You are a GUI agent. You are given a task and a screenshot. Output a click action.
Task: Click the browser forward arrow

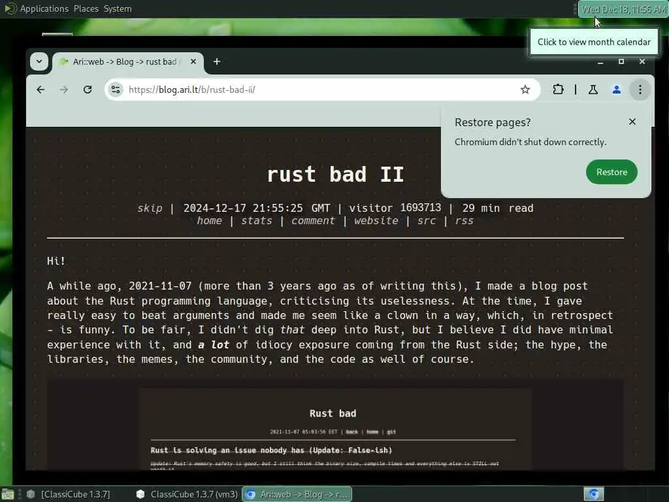pos(64,90)
